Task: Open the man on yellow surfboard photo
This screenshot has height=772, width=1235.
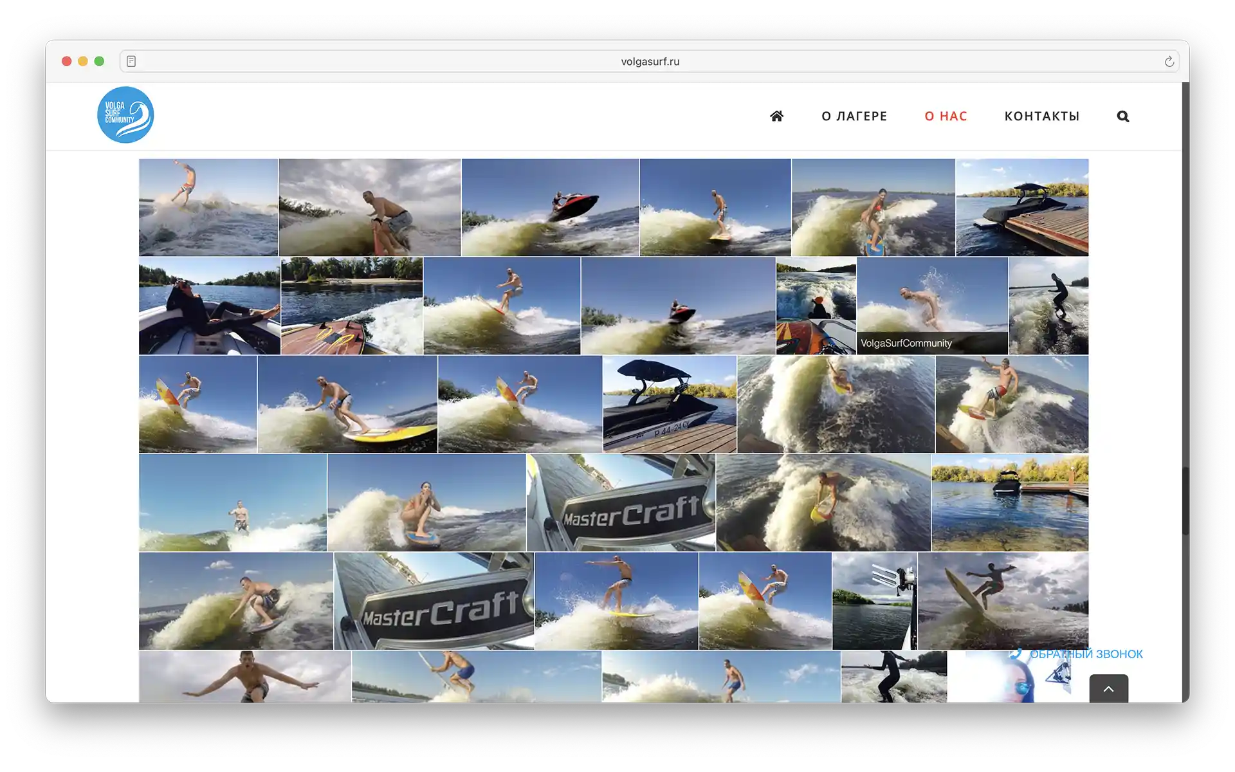Action: [x=347, y=404]
